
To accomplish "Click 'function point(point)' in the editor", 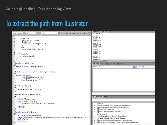I will point(23,86).
